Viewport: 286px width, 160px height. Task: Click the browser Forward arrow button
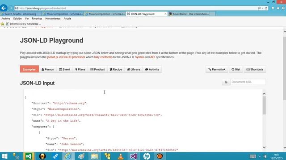coord(11,8)
